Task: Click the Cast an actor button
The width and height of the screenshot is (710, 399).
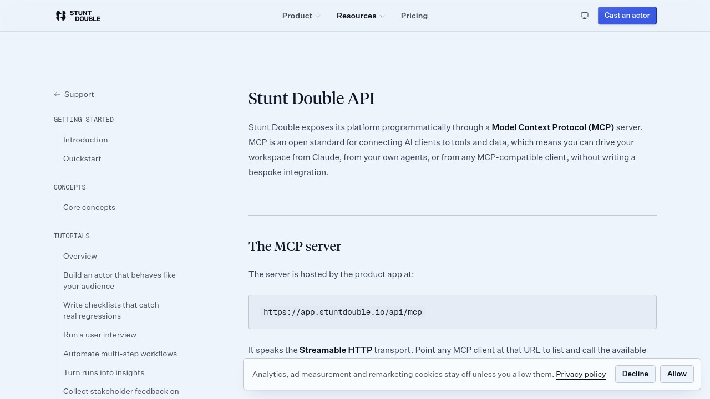Action: tap(627, 16)
